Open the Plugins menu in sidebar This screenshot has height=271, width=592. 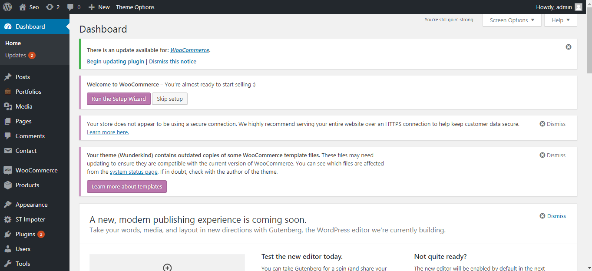(25, 234)
